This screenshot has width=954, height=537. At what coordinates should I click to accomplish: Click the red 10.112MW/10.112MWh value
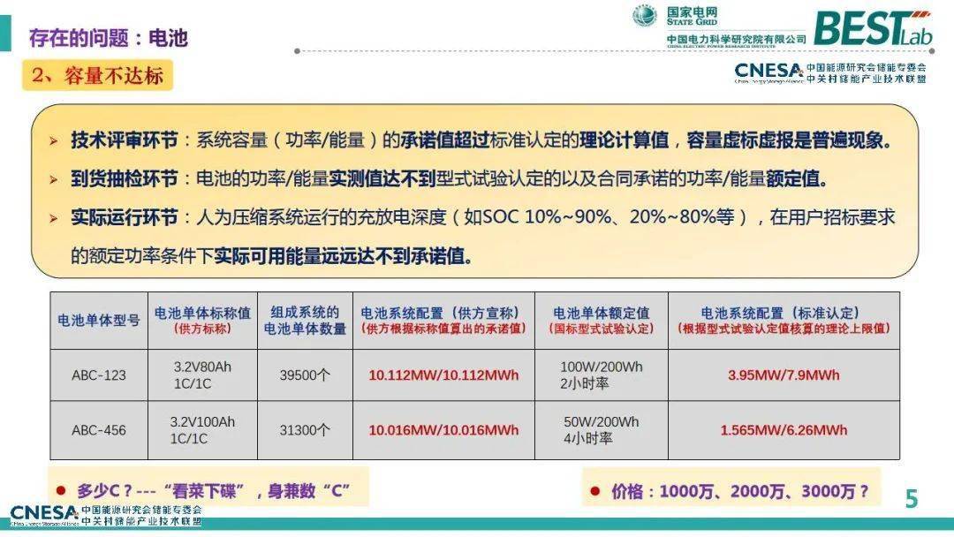[x=443, y=375]
